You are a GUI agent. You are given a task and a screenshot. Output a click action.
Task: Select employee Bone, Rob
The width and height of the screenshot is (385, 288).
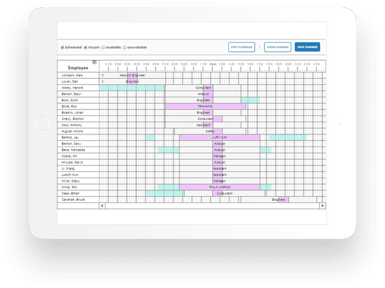click(69, 107)
